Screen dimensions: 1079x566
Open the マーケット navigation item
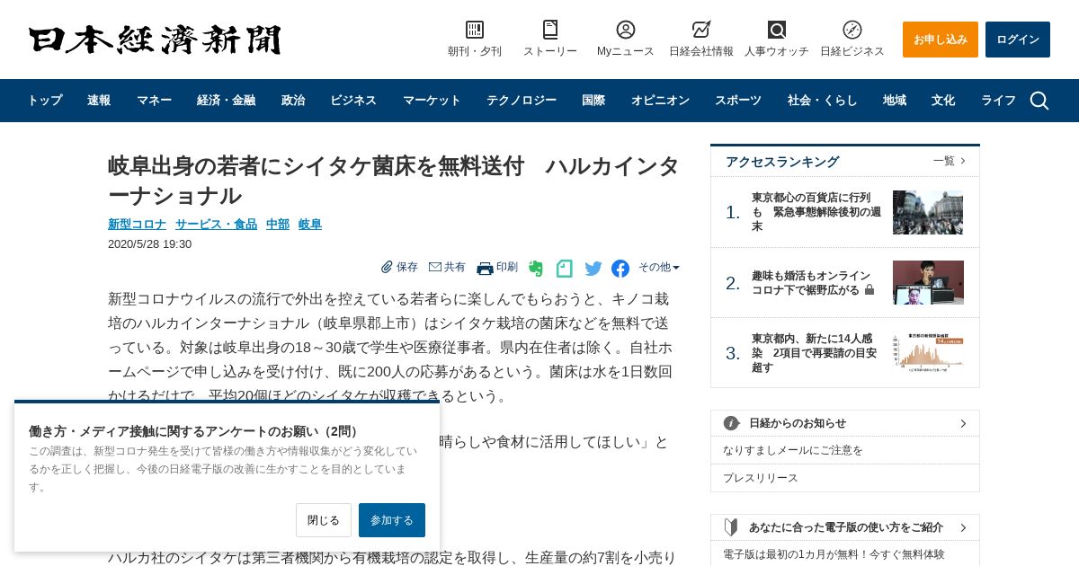pos(432,101)
